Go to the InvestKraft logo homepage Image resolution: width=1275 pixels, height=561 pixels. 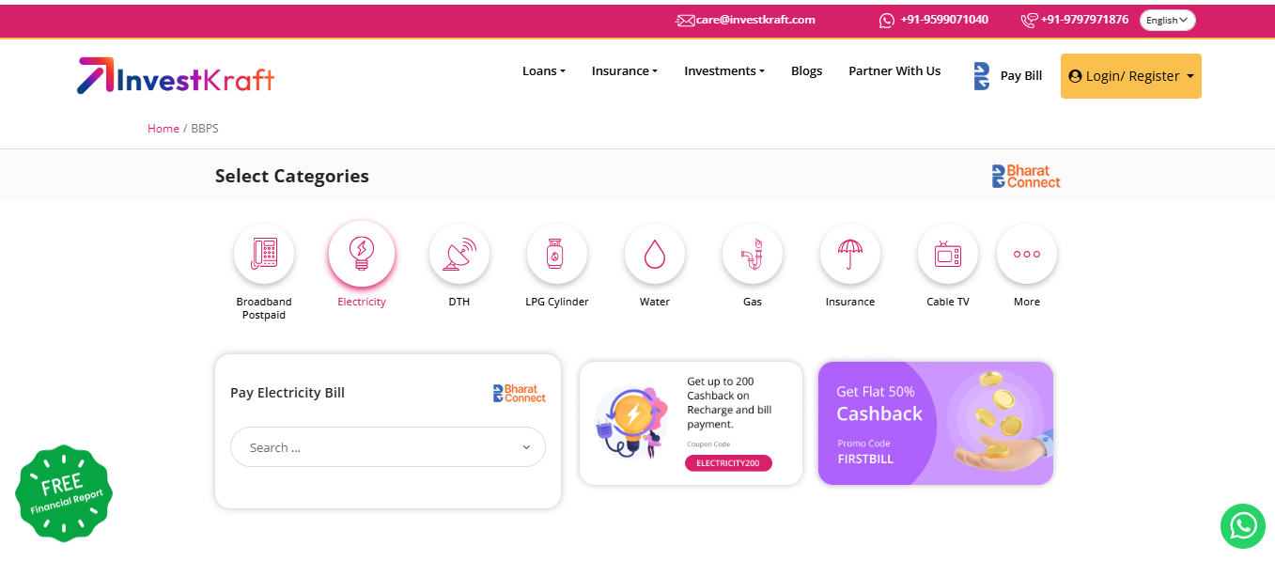[x=176, y=76]
